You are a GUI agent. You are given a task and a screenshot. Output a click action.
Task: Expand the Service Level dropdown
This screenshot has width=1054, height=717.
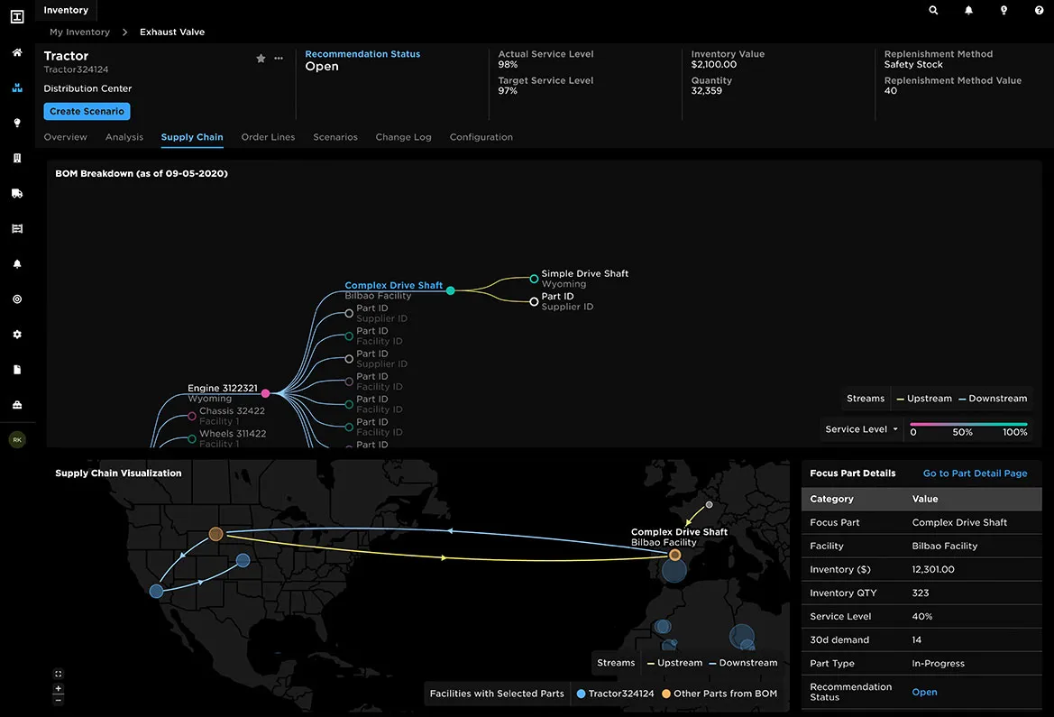pos(862,429)
